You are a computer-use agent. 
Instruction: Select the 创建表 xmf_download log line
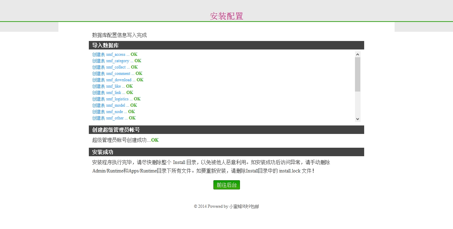[x=118, y=80]
